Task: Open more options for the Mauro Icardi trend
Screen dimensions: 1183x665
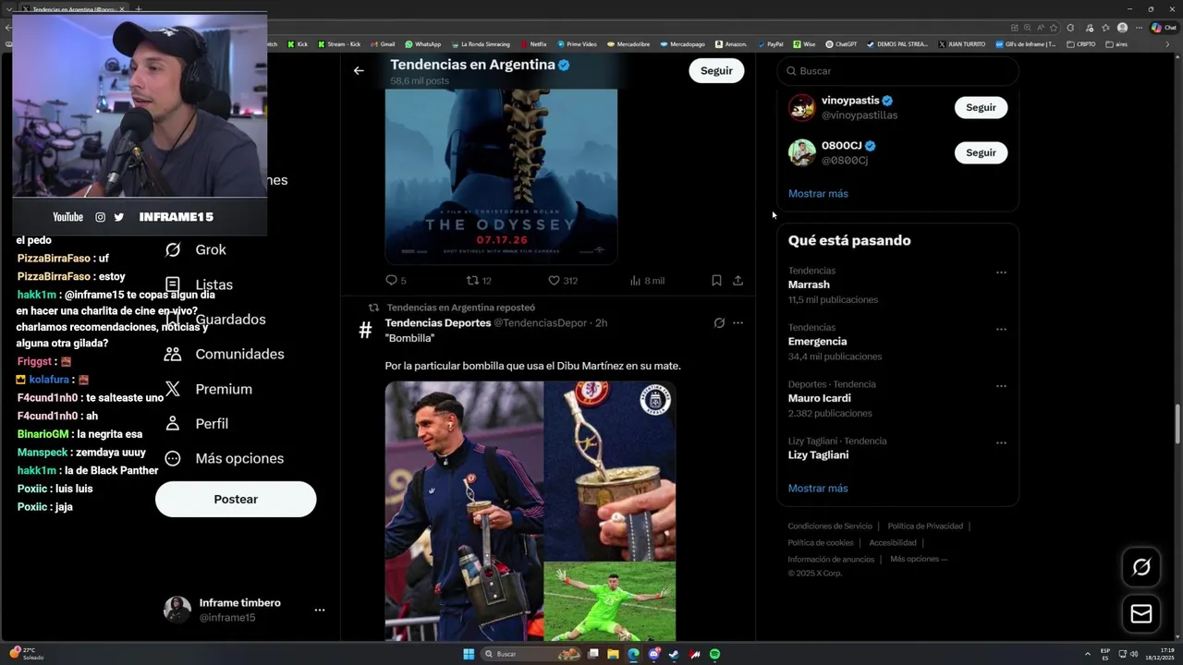Action: 1001,386
